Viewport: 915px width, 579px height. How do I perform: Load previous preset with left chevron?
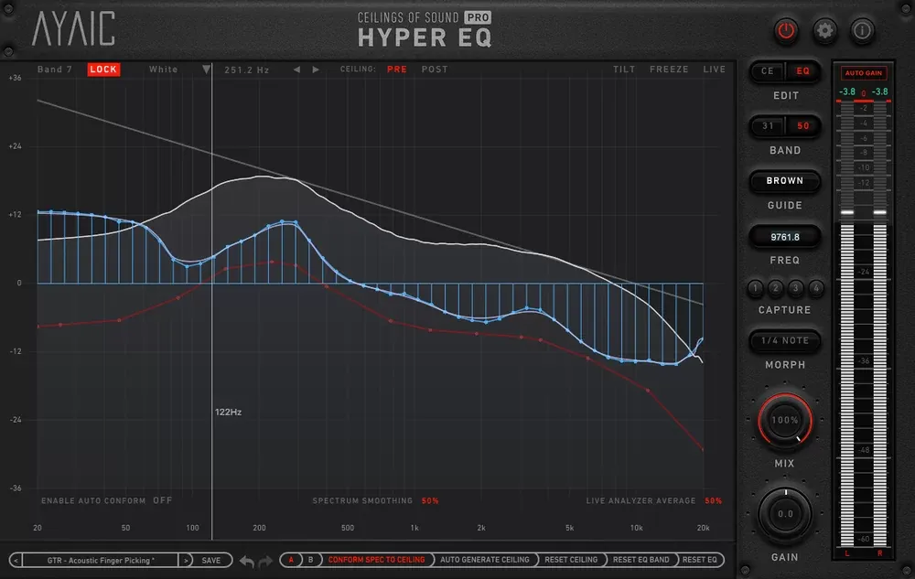[x=16, y=561]
